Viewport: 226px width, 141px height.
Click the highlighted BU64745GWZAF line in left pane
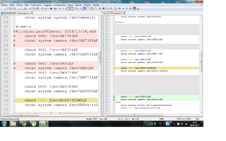tap(57, 100)
